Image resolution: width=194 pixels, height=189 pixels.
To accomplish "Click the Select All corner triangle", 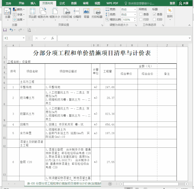I will pyautogui.click(x=5, y=45).
